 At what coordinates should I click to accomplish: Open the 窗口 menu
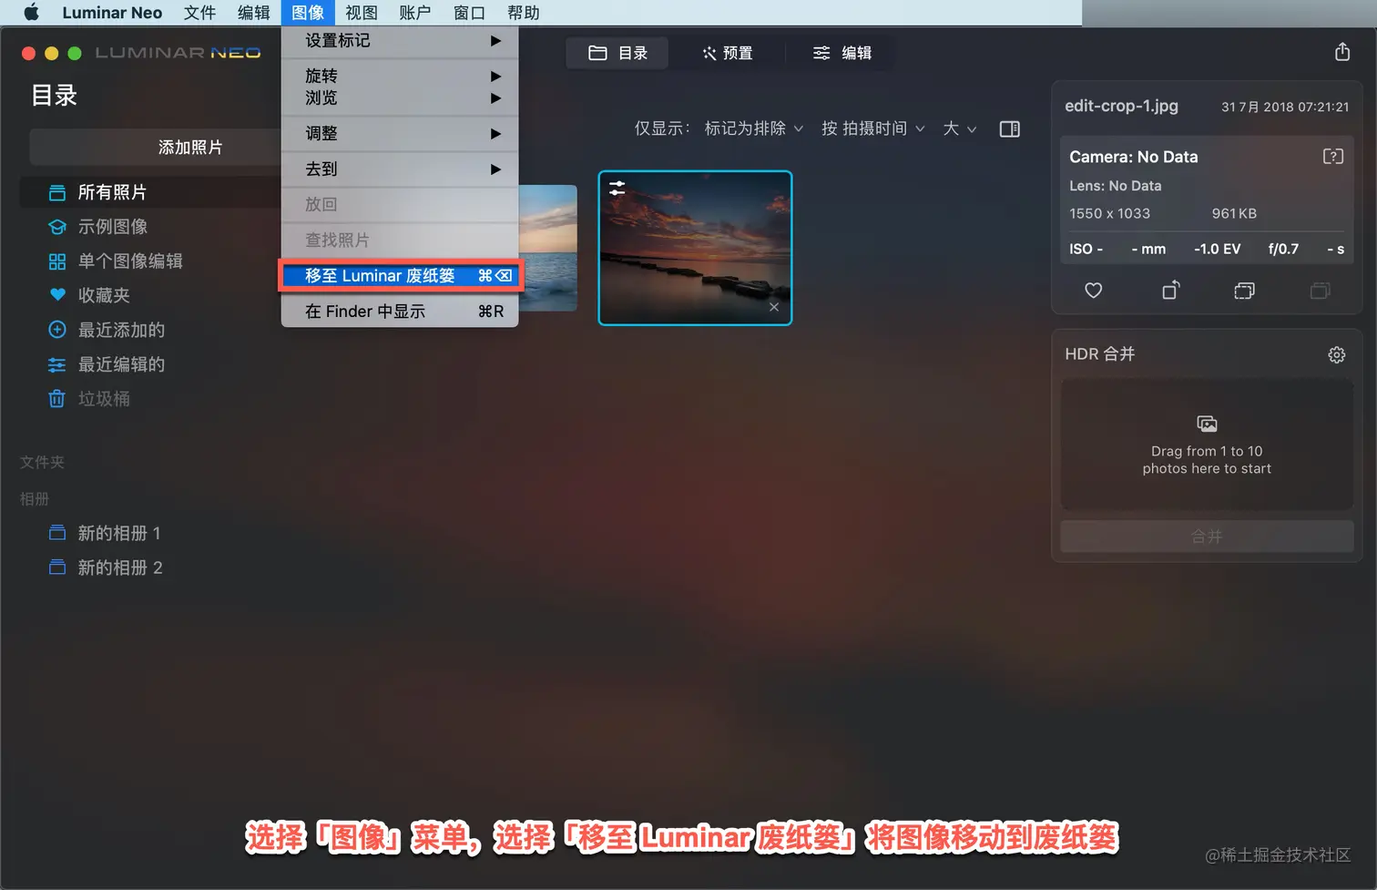click(x=469, y=13)
